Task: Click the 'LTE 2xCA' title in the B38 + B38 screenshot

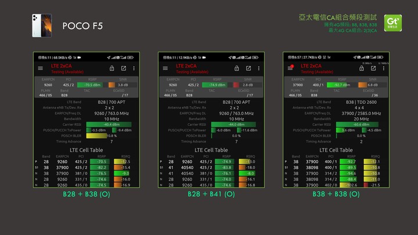Action: click(311, 66)
